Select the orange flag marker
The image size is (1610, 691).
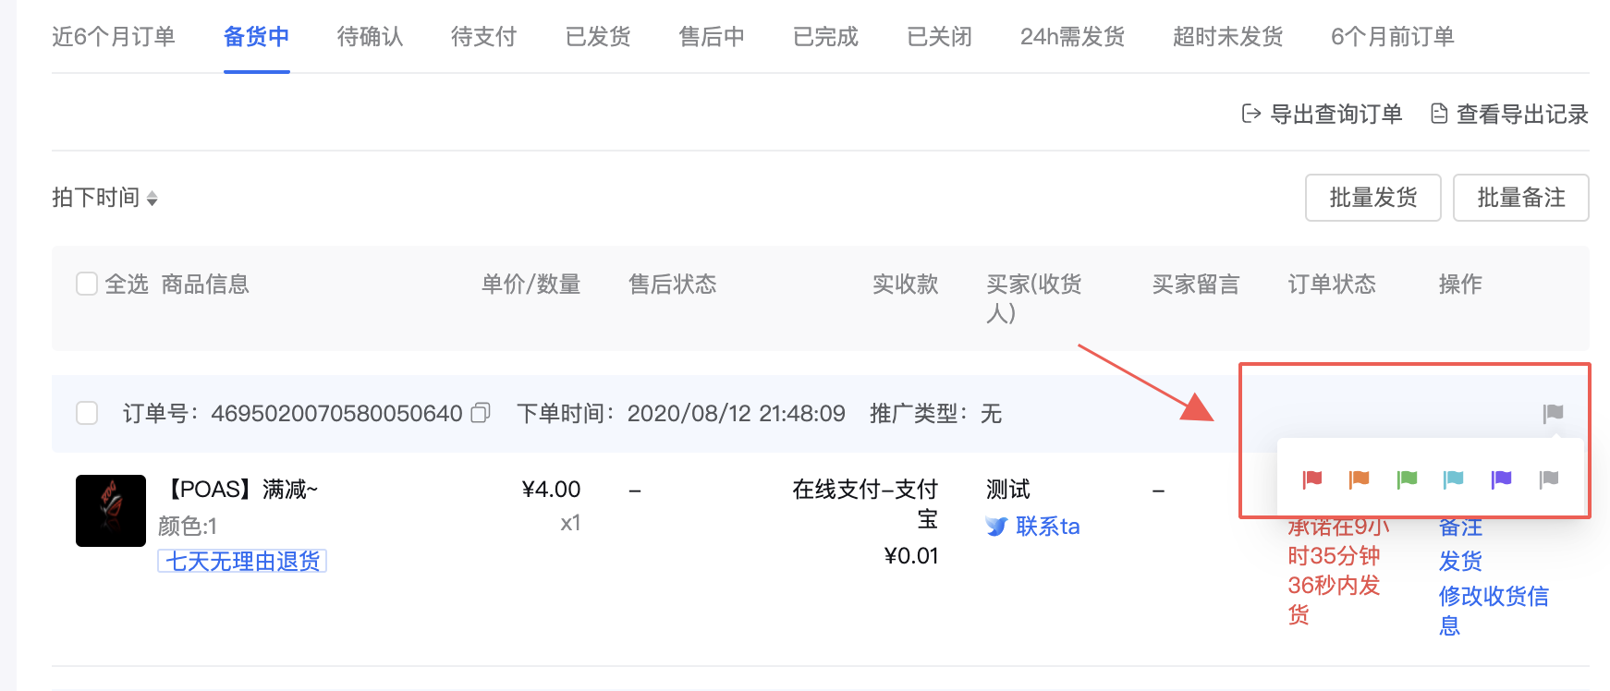[1359, 479]
